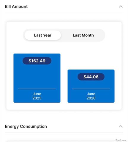The image size is (128, 142).
Task: Collapse the Energy Consumption section chevron
Action: [121, 126]
